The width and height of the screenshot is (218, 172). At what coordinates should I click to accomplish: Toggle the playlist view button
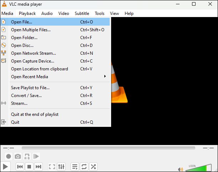click(75, 167)
